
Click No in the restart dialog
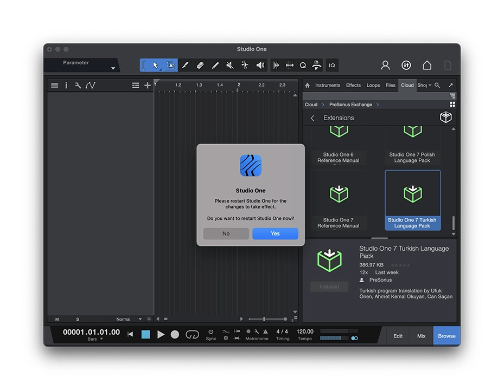tap(226, 233)
